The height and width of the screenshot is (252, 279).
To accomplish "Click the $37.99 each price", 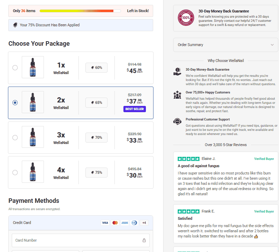I will coord(134,101).
